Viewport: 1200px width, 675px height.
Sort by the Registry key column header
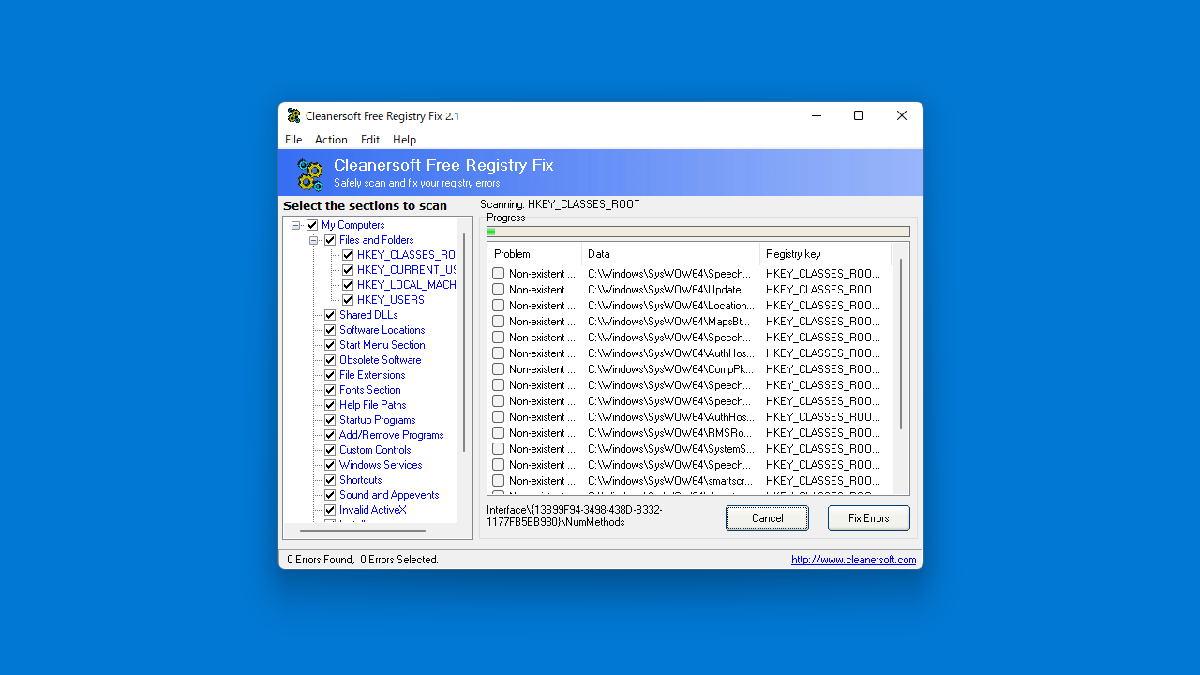[825, 254]
